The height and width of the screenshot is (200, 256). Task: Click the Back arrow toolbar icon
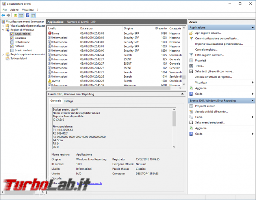coord(3,15)
